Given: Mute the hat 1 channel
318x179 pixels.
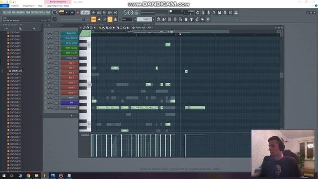Looking at the screenshot, I should coord(46,63).
